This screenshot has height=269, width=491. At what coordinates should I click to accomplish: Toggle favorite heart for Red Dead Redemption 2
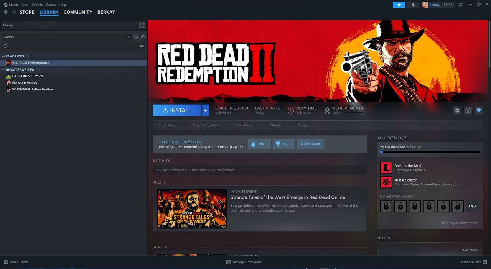click(x=478, y=110)
